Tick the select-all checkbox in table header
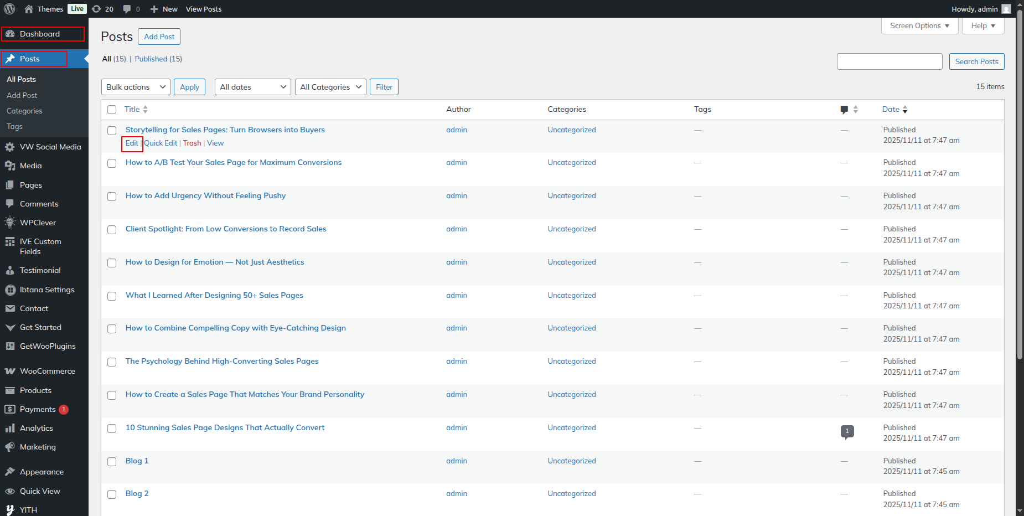Viewport: 1024px width, 516px height. click(x=112, y=110)
